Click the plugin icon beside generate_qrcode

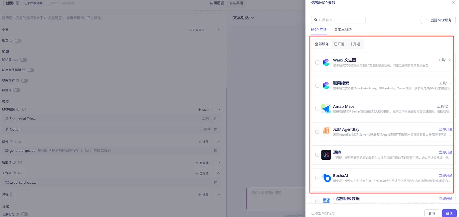point(7,150)
